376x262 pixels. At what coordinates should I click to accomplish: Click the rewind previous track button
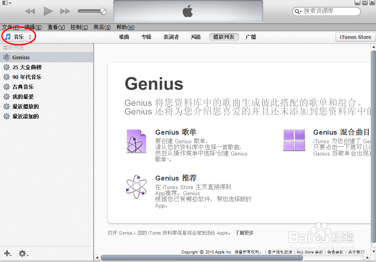click(x=30, y=11)
